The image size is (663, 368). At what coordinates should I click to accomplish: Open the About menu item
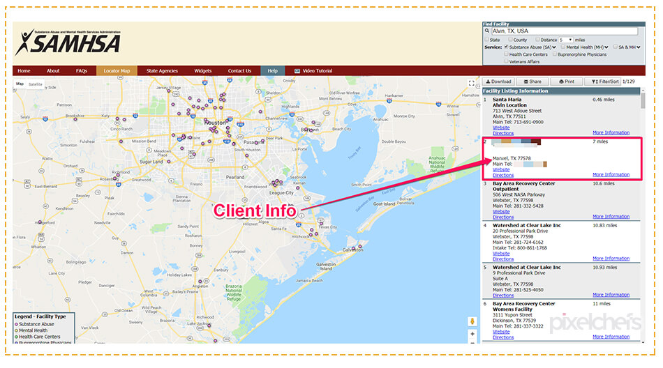coord(53,71)
